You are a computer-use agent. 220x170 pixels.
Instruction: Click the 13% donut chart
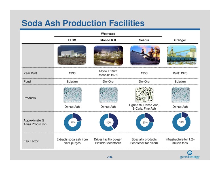pyautogui.click(x=181, y=122)
